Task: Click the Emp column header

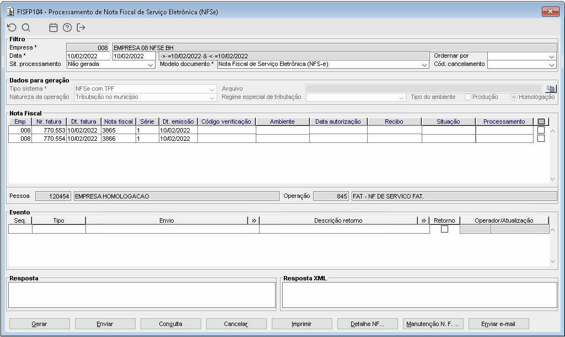Action: (20, 121)
